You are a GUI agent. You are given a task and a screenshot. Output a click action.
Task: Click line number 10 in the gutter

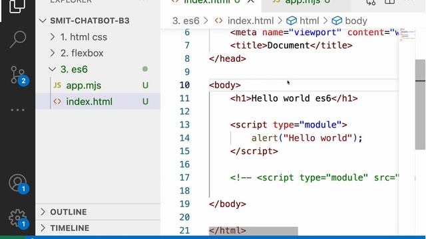184,85
